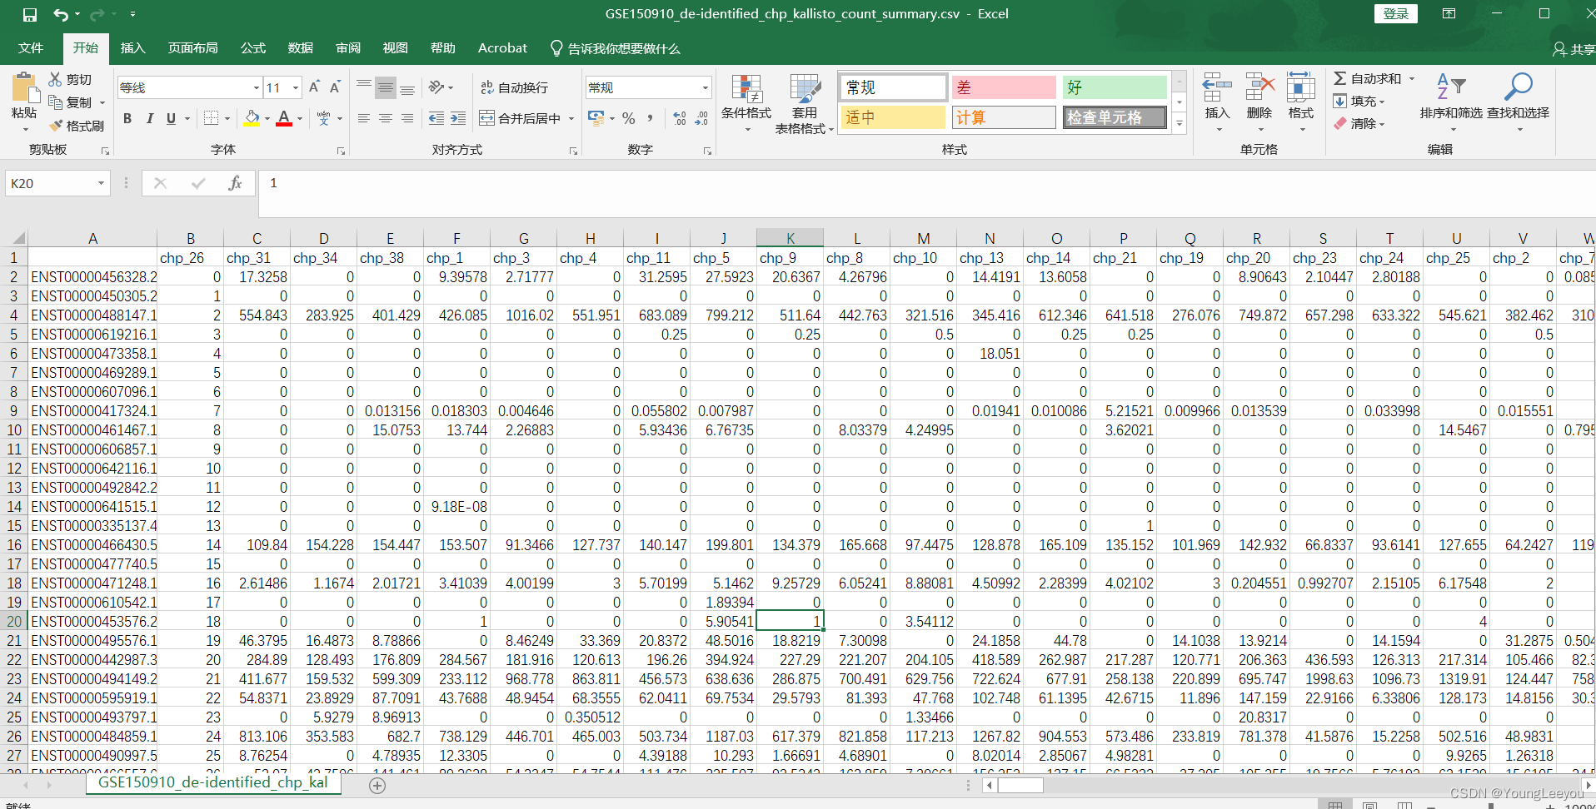
Task: Open the font name dropdown (等线)
Action: [257, 87]
